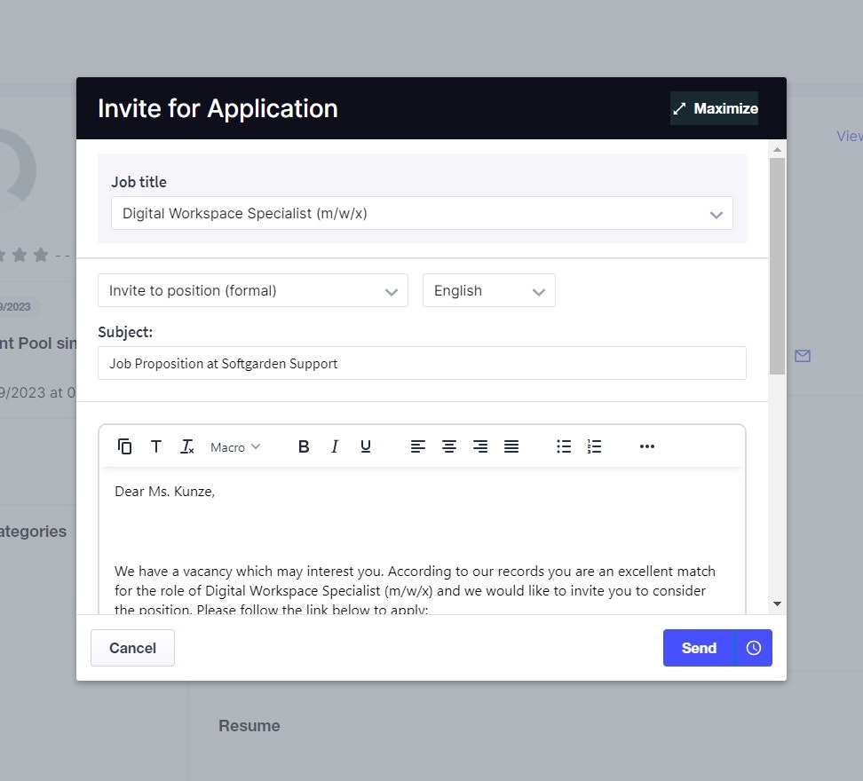
Task: Clear text formatting with Tx icon
Action: point(186,446)
